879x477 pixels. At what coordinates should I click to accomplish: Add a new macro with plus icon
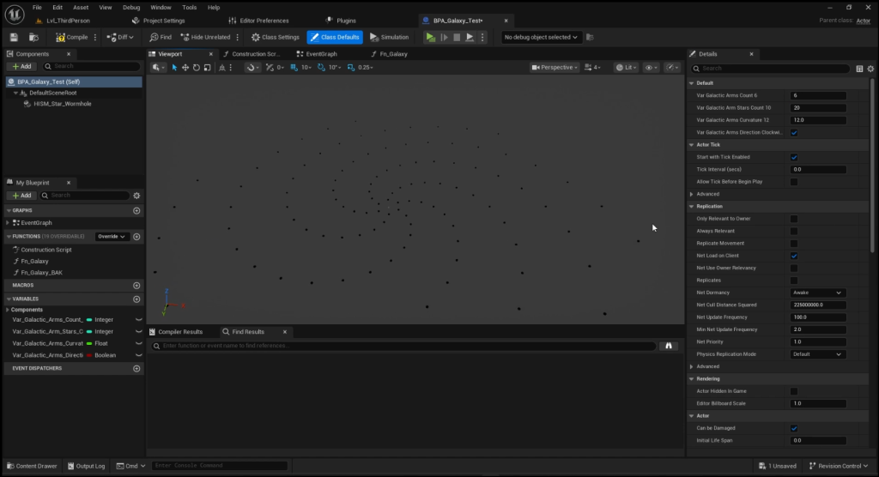point(136,285)
